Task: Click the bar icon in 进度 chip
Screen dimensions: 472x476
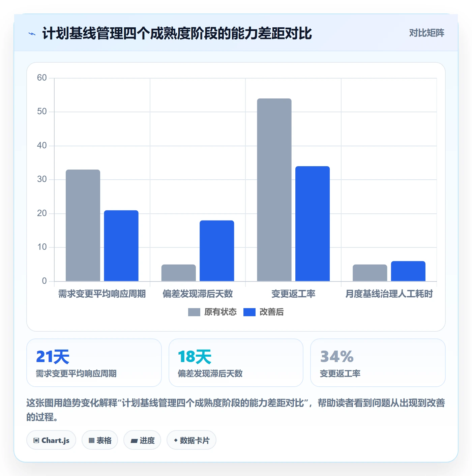Action: [x=134, y=441]
